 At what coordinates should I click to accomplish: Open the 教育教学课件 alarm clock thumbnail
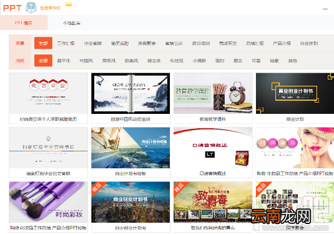point(213,93)
